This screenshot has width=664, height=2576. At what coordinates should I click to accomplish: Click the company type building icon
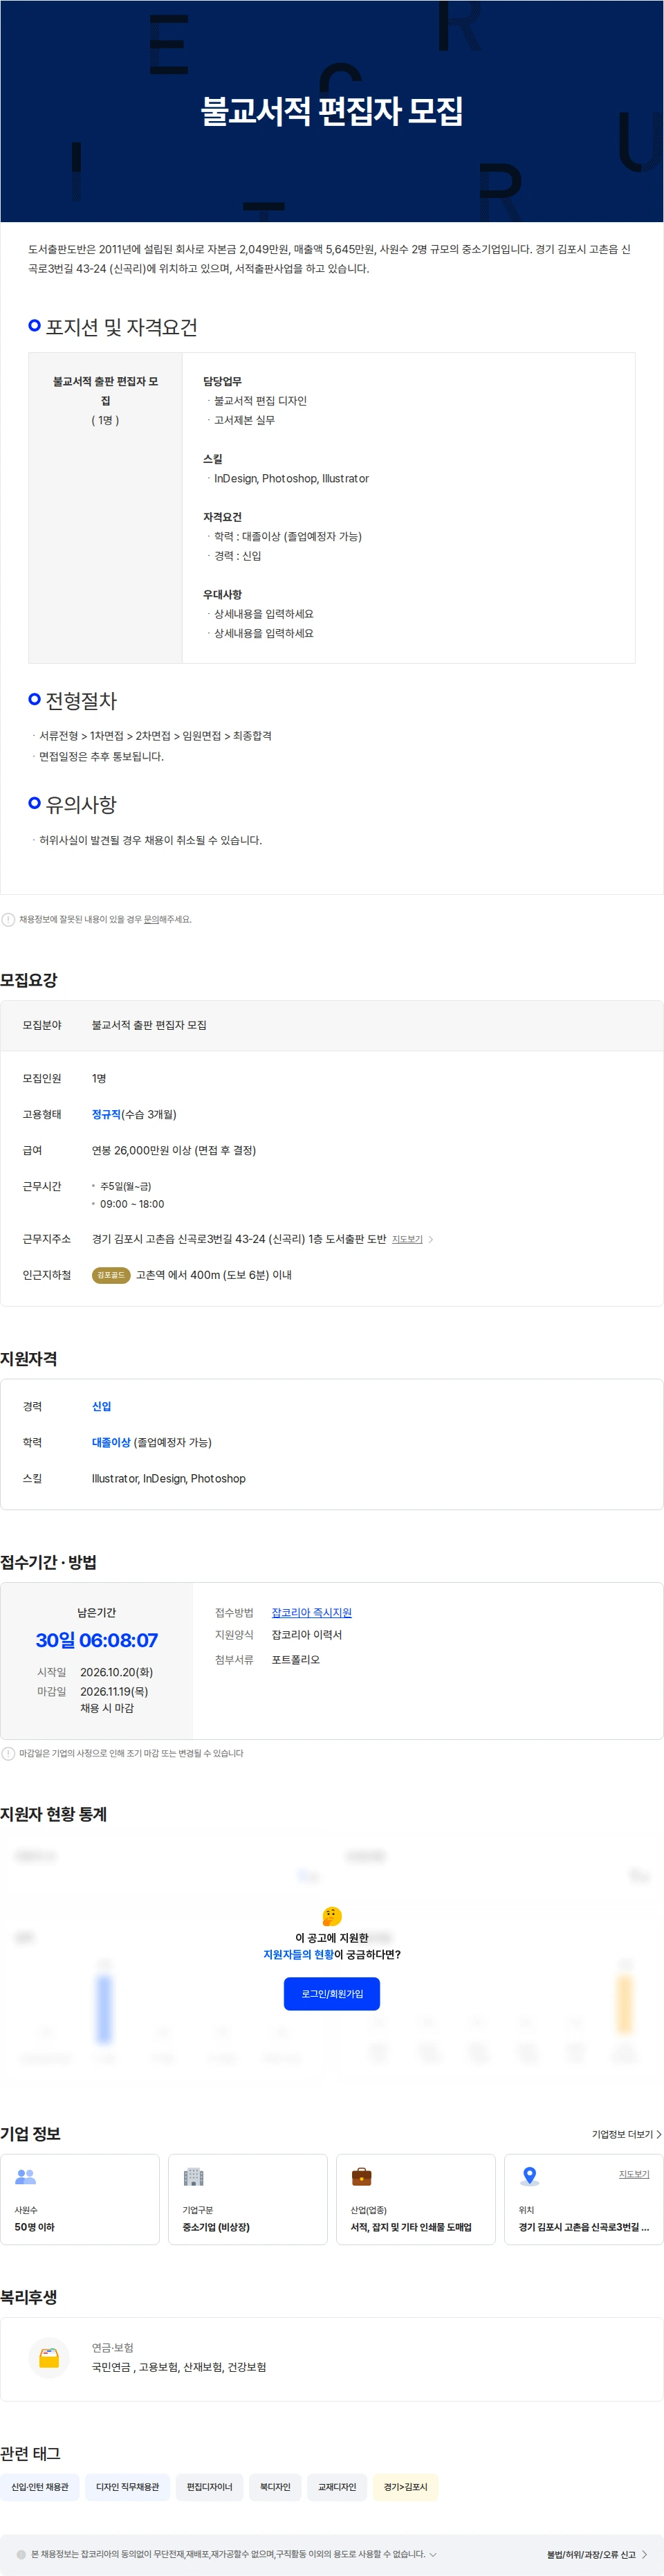click(x=193, y=2176)
